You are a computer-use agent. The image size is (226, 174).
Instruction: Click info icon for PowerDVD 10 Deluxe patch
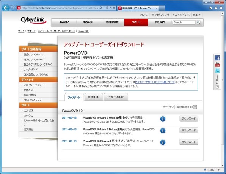[163, 131]
